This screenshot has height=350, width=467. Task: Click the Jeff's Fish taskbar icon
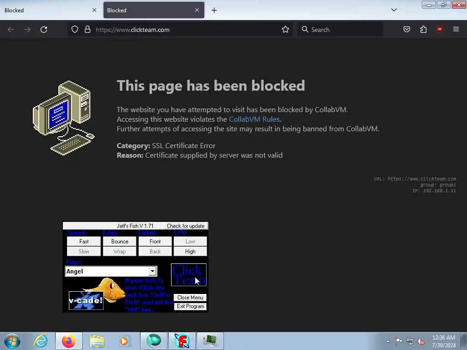[182, 341]
